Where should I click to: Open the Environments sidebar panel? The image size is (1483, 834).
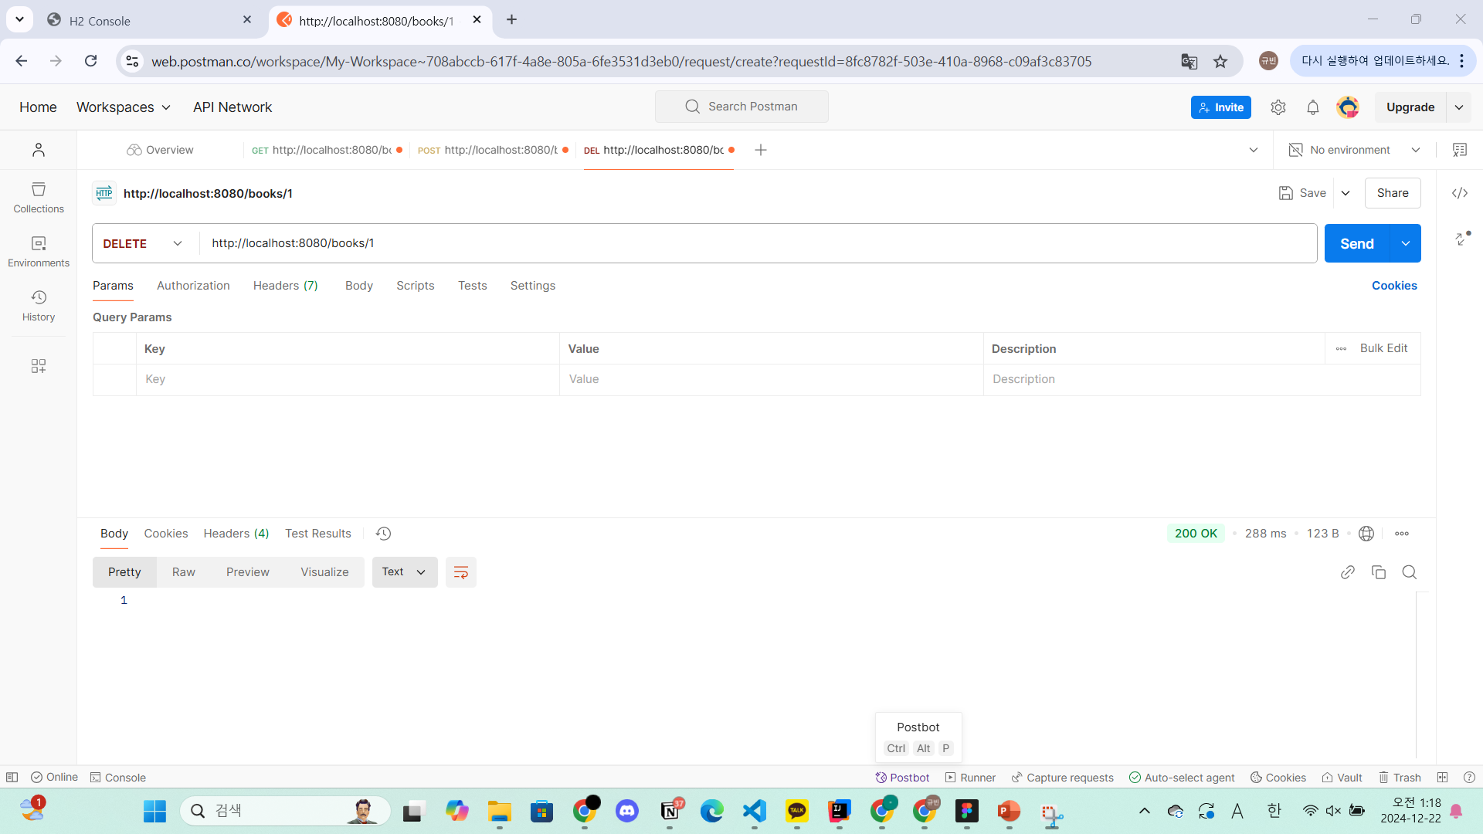coord(39,251)
